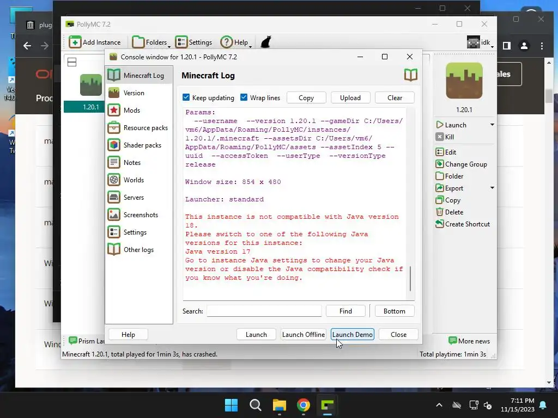
Task: Click the Close button at the dialog bottom
Action: tap(398, 335)
